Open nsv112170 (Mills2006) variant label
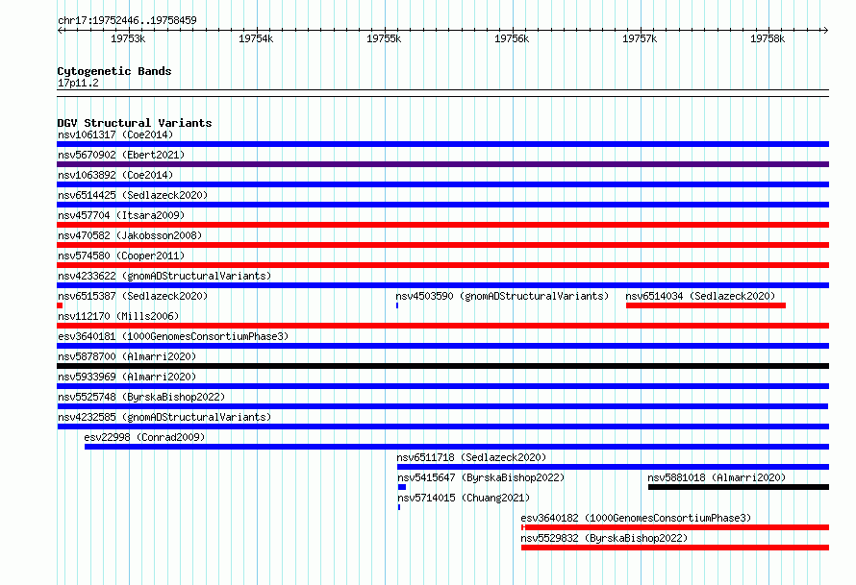The height and width of the screenshot is (585, 856). 118,316
